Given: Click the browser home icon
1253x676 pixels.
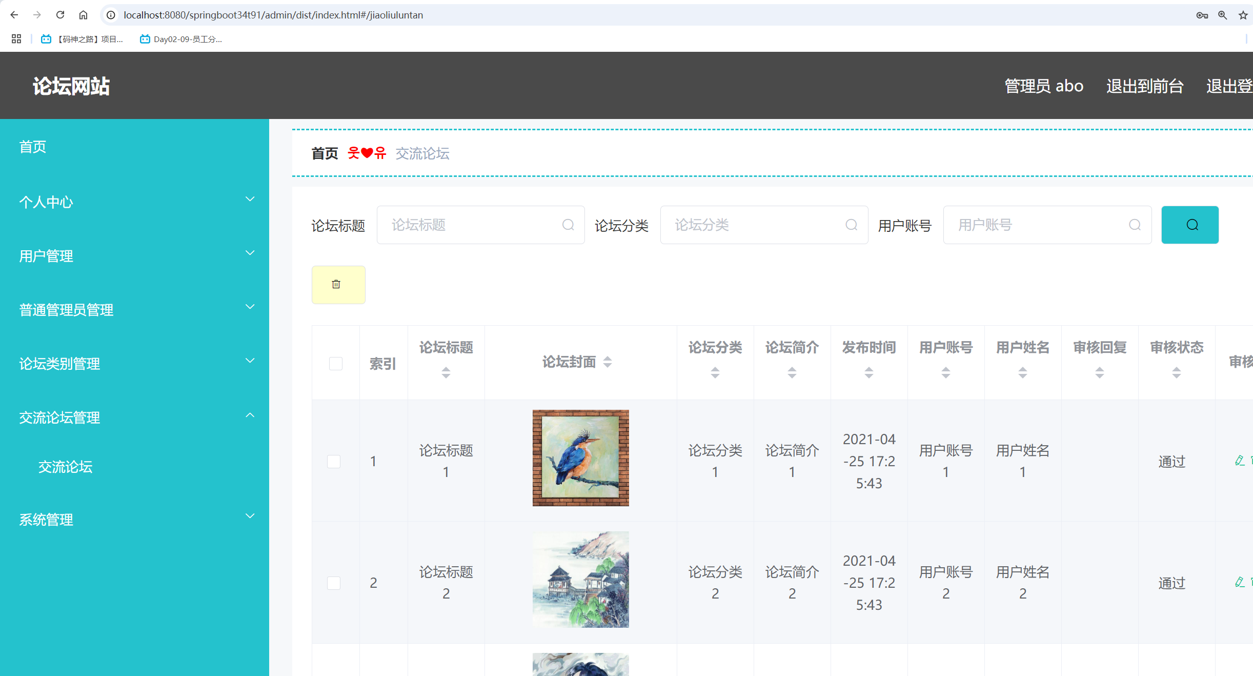Looking at the screenshot, I should coord(83,15).
